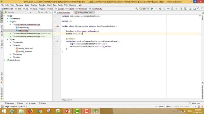Open the SDK Manager icon
Screen dimensions: 204x114
(x=190, y=9)
